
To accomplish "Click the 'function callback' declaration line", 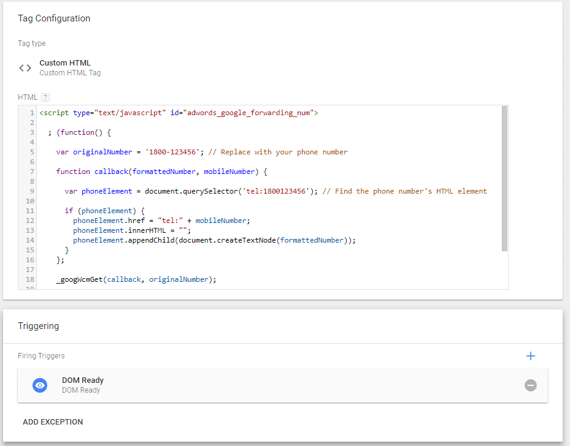I will click(x=162, y=172).
